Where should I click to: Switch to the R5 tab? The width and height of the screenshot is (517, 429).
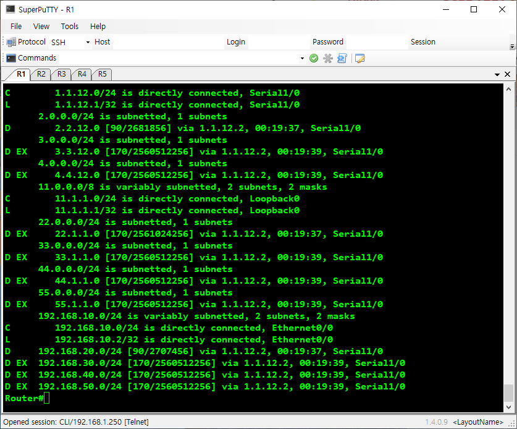point(103,74)
